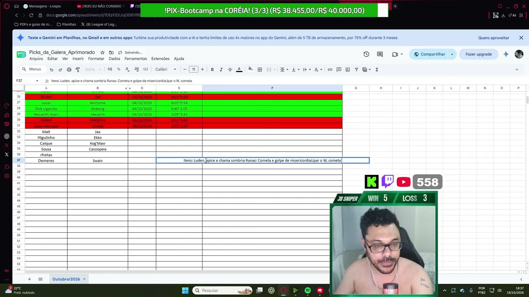Viewport: 529px width, 297px height.
Task: Open the name box dropdown arrow
Action: 37,81
